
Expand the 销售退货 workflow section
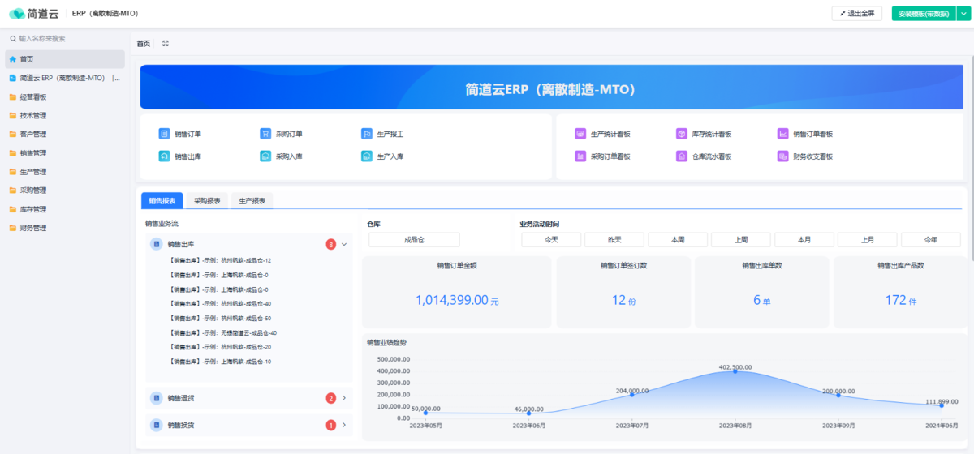click(x=344, y=398)
